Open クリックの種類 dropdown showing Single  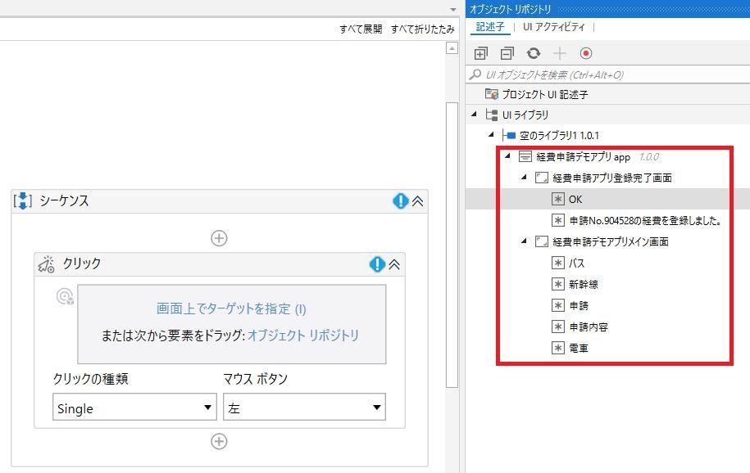(134, 407)
